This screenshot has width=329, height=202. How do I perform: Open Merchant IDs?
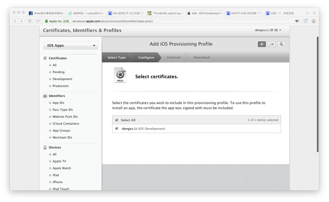[x=62, y=138]
